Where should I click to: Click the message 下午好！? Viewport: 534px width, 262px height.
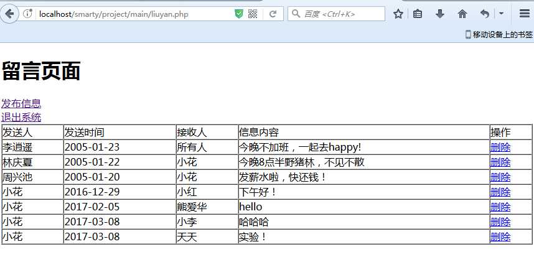point(258,192)
